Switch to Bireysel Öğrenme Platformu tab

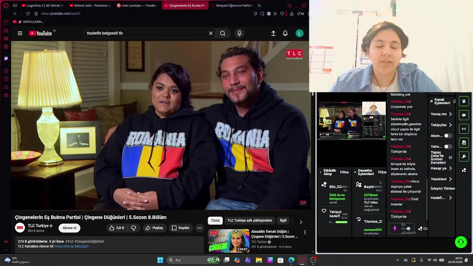[232, 6]
